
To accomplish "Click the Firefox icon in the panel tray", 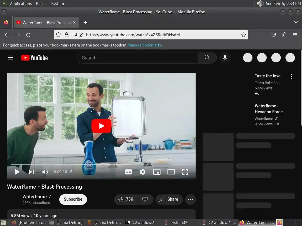I will [280, 222].
